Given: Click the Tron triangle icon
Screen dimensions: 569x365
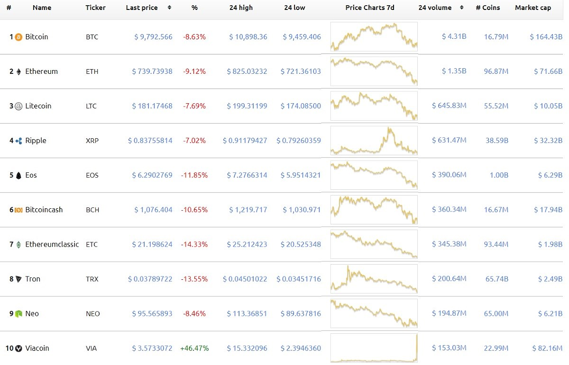Looking at the screenshot, I should click(x=19, y=279).
